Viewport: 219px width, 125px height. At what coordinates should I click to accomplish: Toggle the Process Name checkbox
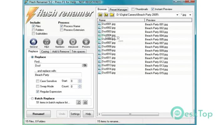(x=61, y=26)
